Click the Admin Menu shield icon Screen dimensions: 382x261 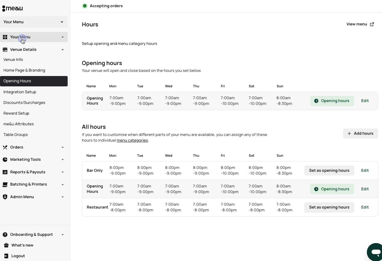(5, 197)
